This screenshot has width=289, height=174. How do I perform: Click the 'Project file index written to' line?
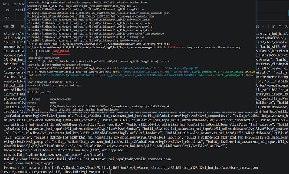pos(131,168)
